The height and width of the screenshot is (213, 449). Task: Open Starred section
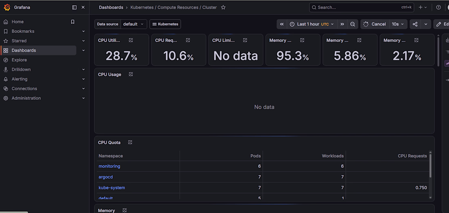tap(19, 41)
